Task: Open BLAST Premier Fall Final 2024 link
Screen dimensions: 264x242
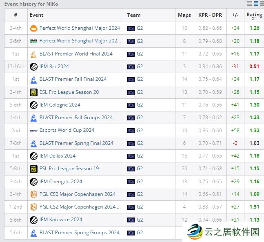Action: pos(73,79)
